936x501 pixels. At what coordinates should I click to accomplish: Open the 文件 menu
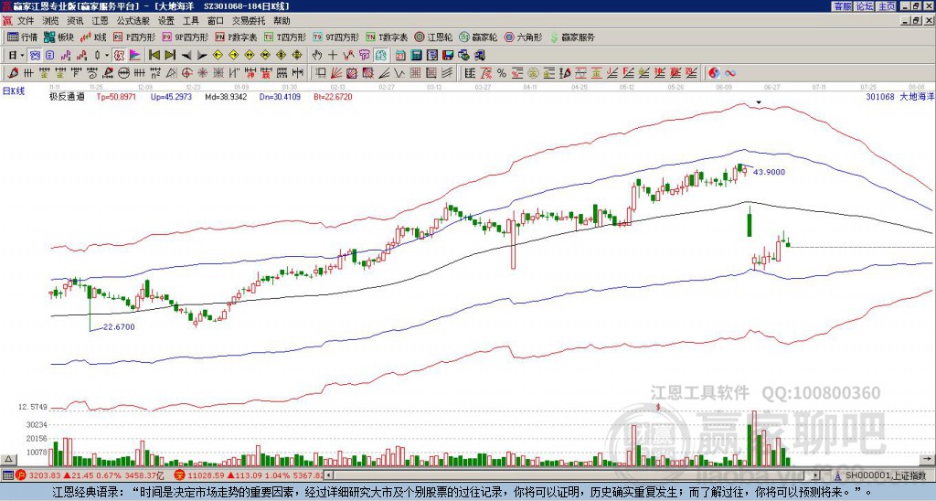click(26, 21)
